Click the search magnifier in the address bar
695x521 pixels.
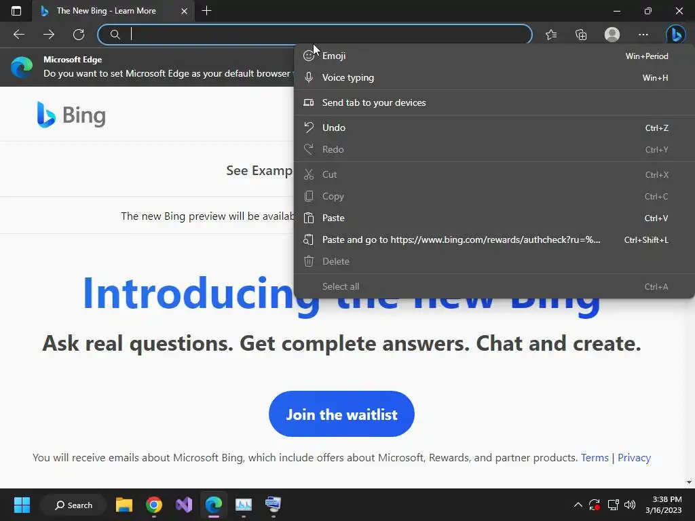click(x=115, y=34)
